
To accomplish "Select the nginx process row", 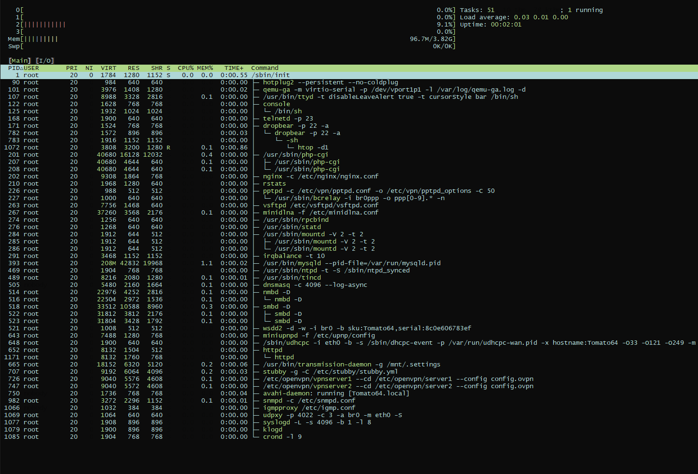I will (x=321, y=176).
